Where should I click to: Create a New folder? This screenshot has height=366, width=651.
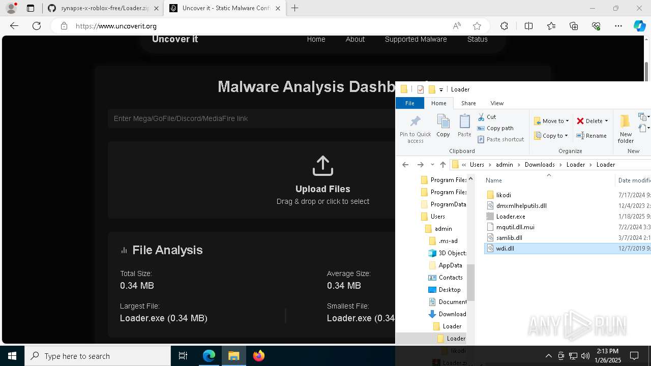[x=626, y=129]
